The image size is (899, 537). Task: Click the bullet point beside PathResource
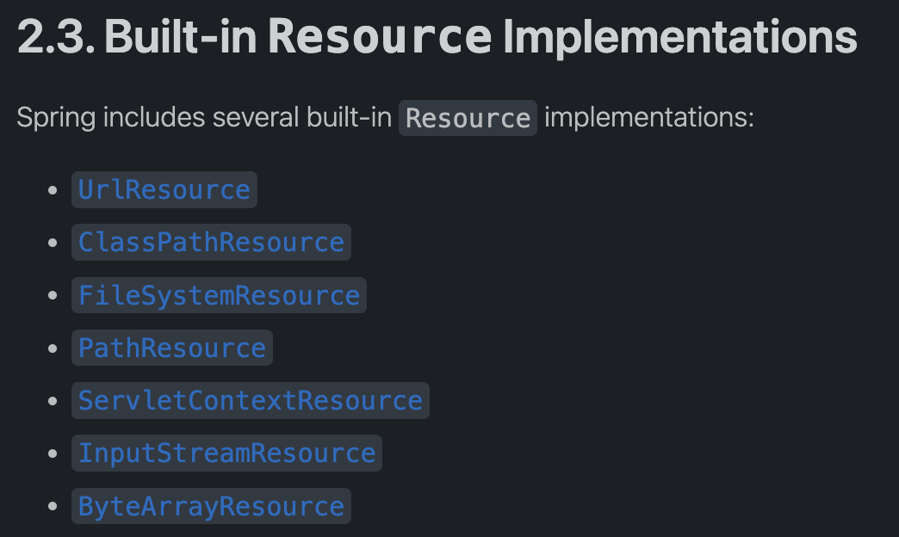click(x=53, y=348)
